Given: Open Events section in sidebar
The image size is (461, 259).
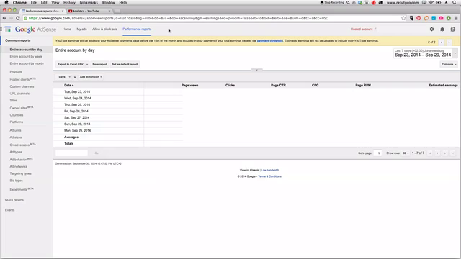Looking at the screenshot, I should pos(9,210).
